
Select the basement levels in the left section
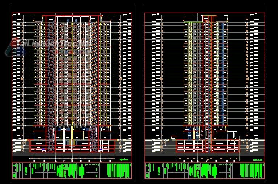coord(72,146)
